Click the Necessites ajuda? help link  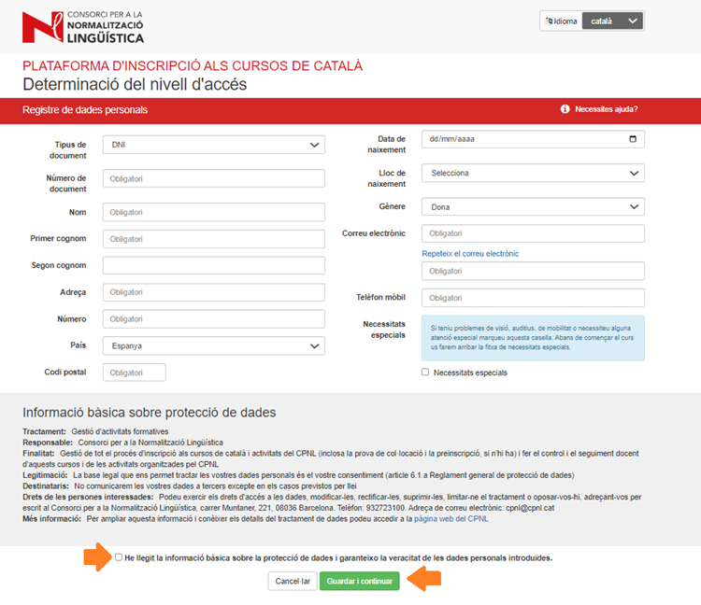(x=606, y=109)
